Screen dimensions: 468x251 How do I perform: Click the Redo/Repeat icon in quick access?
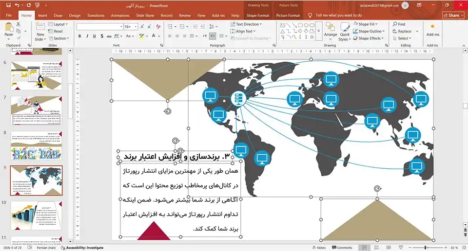[29, 5]
